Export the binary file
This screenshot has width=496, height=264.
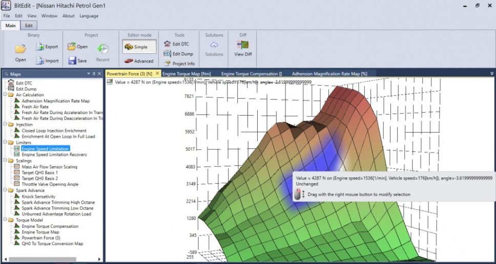pyautogui.click(x=47, y=47)
